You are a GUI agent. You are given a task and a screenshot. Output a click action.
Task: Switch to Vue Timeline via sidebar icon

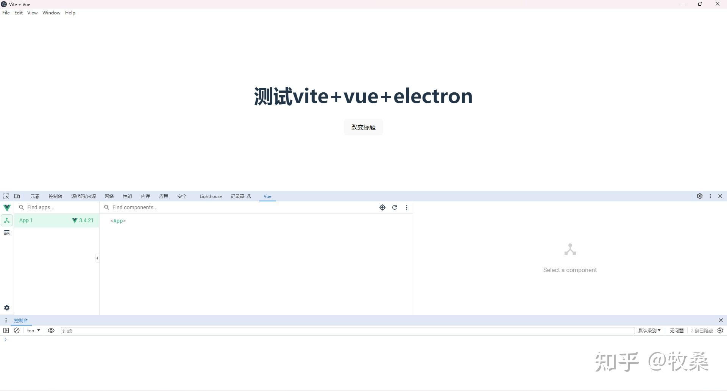coord(6,232)
